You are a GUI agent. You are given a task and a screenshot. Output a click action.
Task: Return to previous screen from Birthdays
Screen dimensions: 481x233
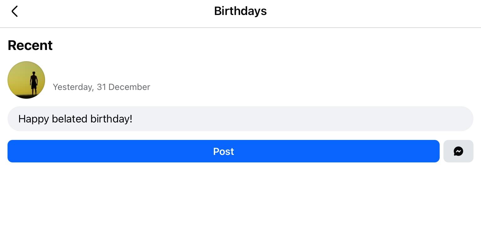pyautogui.click(x=14, y=11)
